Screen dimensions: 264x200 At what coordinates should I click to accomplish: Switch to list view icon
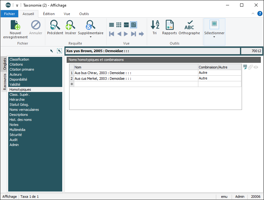[112, 25]
